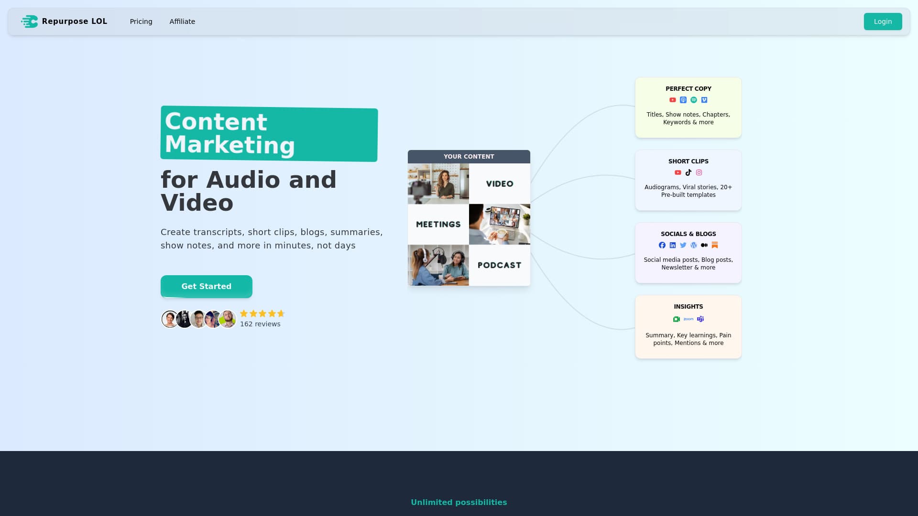Click the LinkedIn icon in Socials & Blogs
This screenshot has width=918, height=516.
pos(673,245)
